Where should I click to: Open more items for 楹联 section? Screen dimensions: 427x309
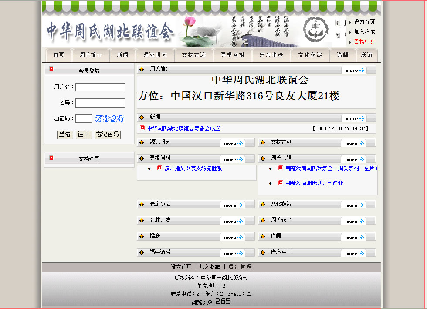234,237
